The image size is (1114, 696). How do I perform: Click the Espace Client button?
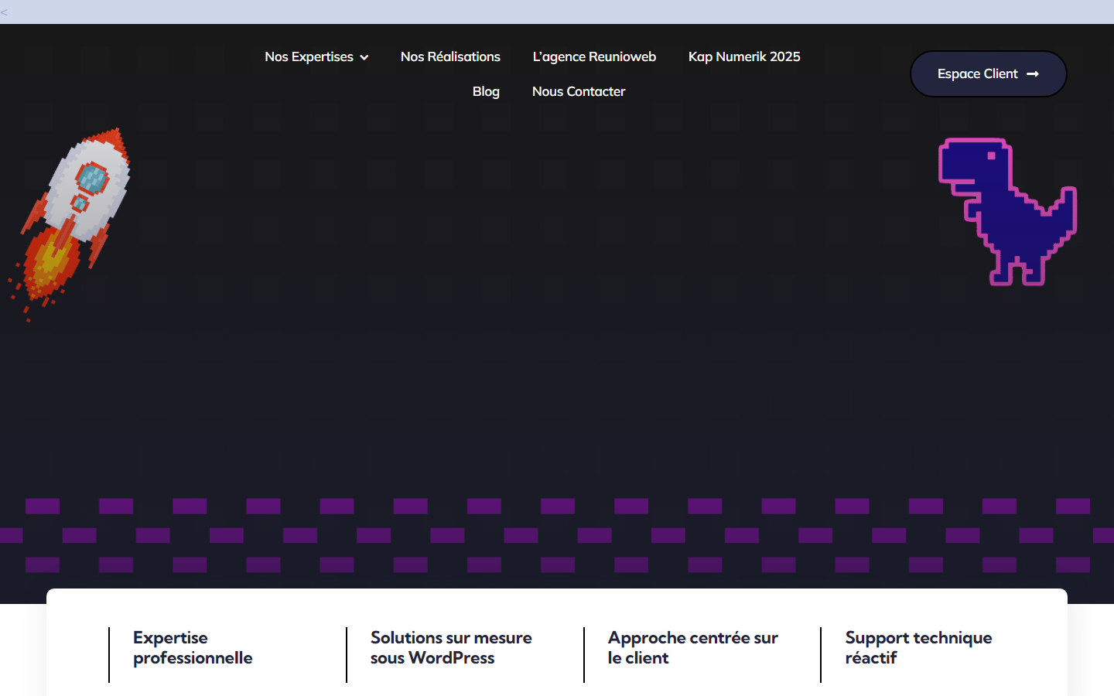click(989, 74)
